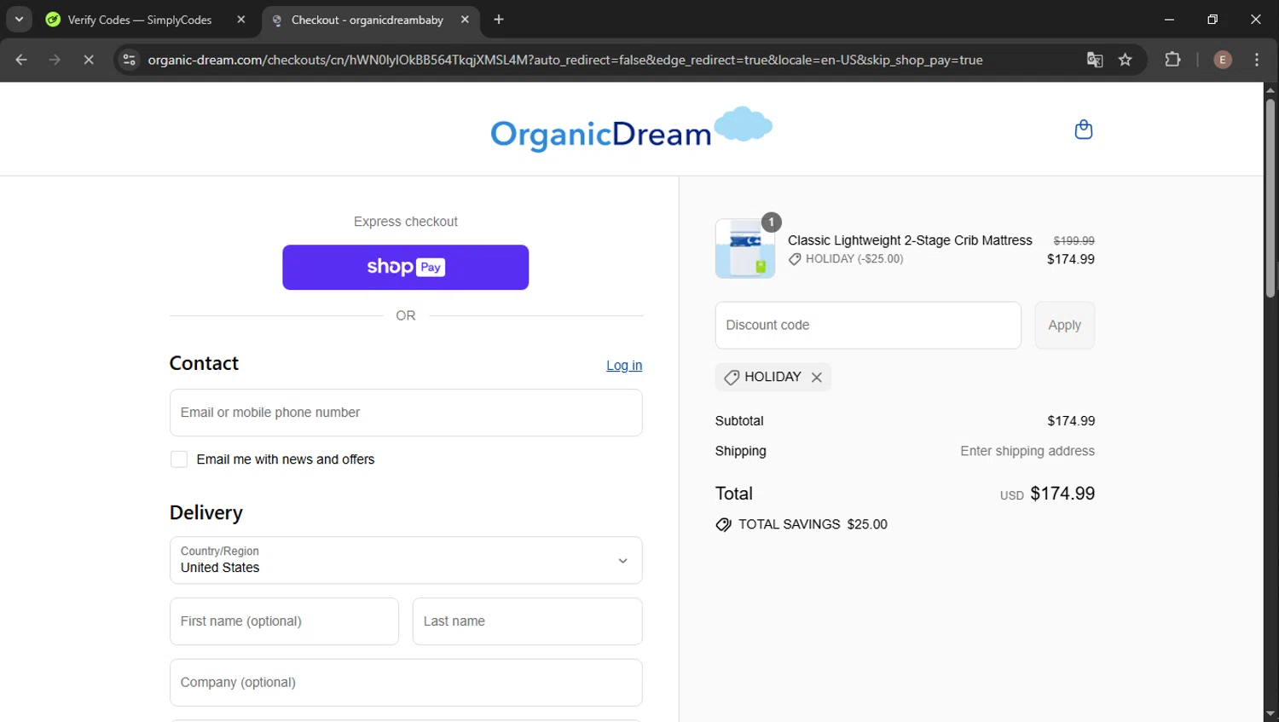Minimize the Chrome window
The width and height of the screenshot is (1279, 722).
pos(1169,19)
